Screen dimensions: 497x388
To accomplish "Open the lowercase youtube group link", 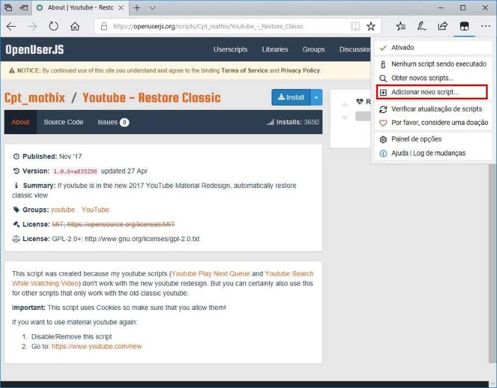I will [x=63, y=210].
